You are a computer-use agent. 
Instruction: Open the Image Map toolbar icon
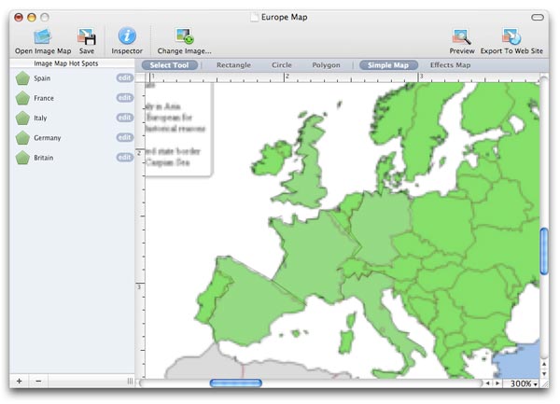pyautogui.click(x=43, y=36)
